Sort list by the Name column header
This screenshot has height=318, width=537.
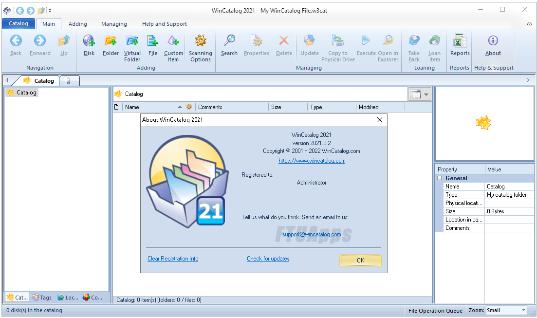click(153, 107)
